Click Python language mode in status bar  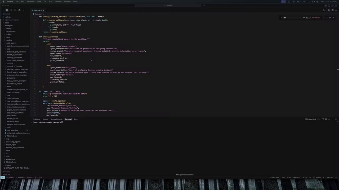[318, 178]
